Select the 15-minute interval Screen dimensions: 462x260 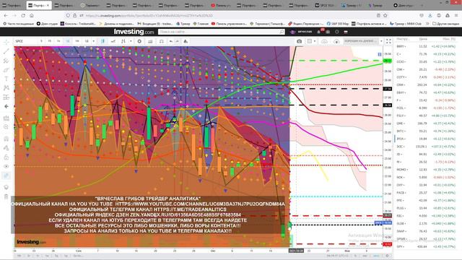(x=50, y=41)
